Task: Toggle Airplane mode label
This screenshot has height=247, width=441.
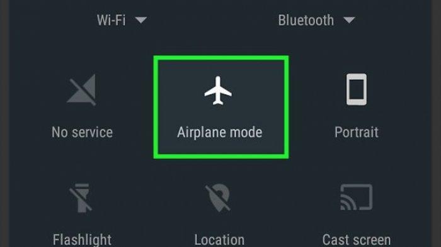Action: pos(220,132)
